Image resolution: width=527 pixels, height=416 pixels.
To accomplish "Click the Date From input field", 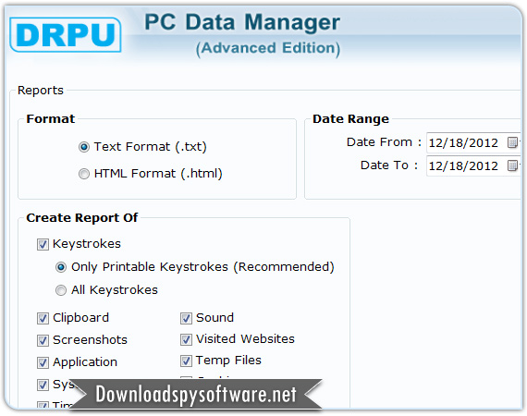I will pos(473,142).
